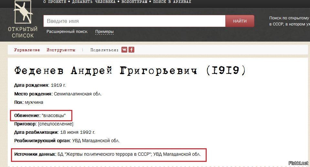Open the Расширенный поиск link
The height and width of the screenshot is (167, 310).
[x=67, y=32]
